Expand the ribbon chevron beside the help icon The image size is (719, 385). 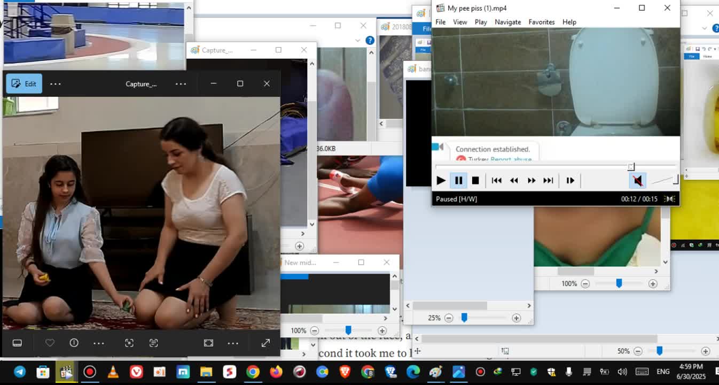pos(357,41)
